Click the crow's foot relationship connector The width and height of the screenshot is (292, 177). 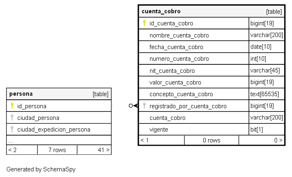[x=133, y=106]
